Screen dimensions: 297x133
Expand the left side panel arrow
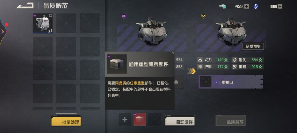pyautogui.click(x=3, y=32)
